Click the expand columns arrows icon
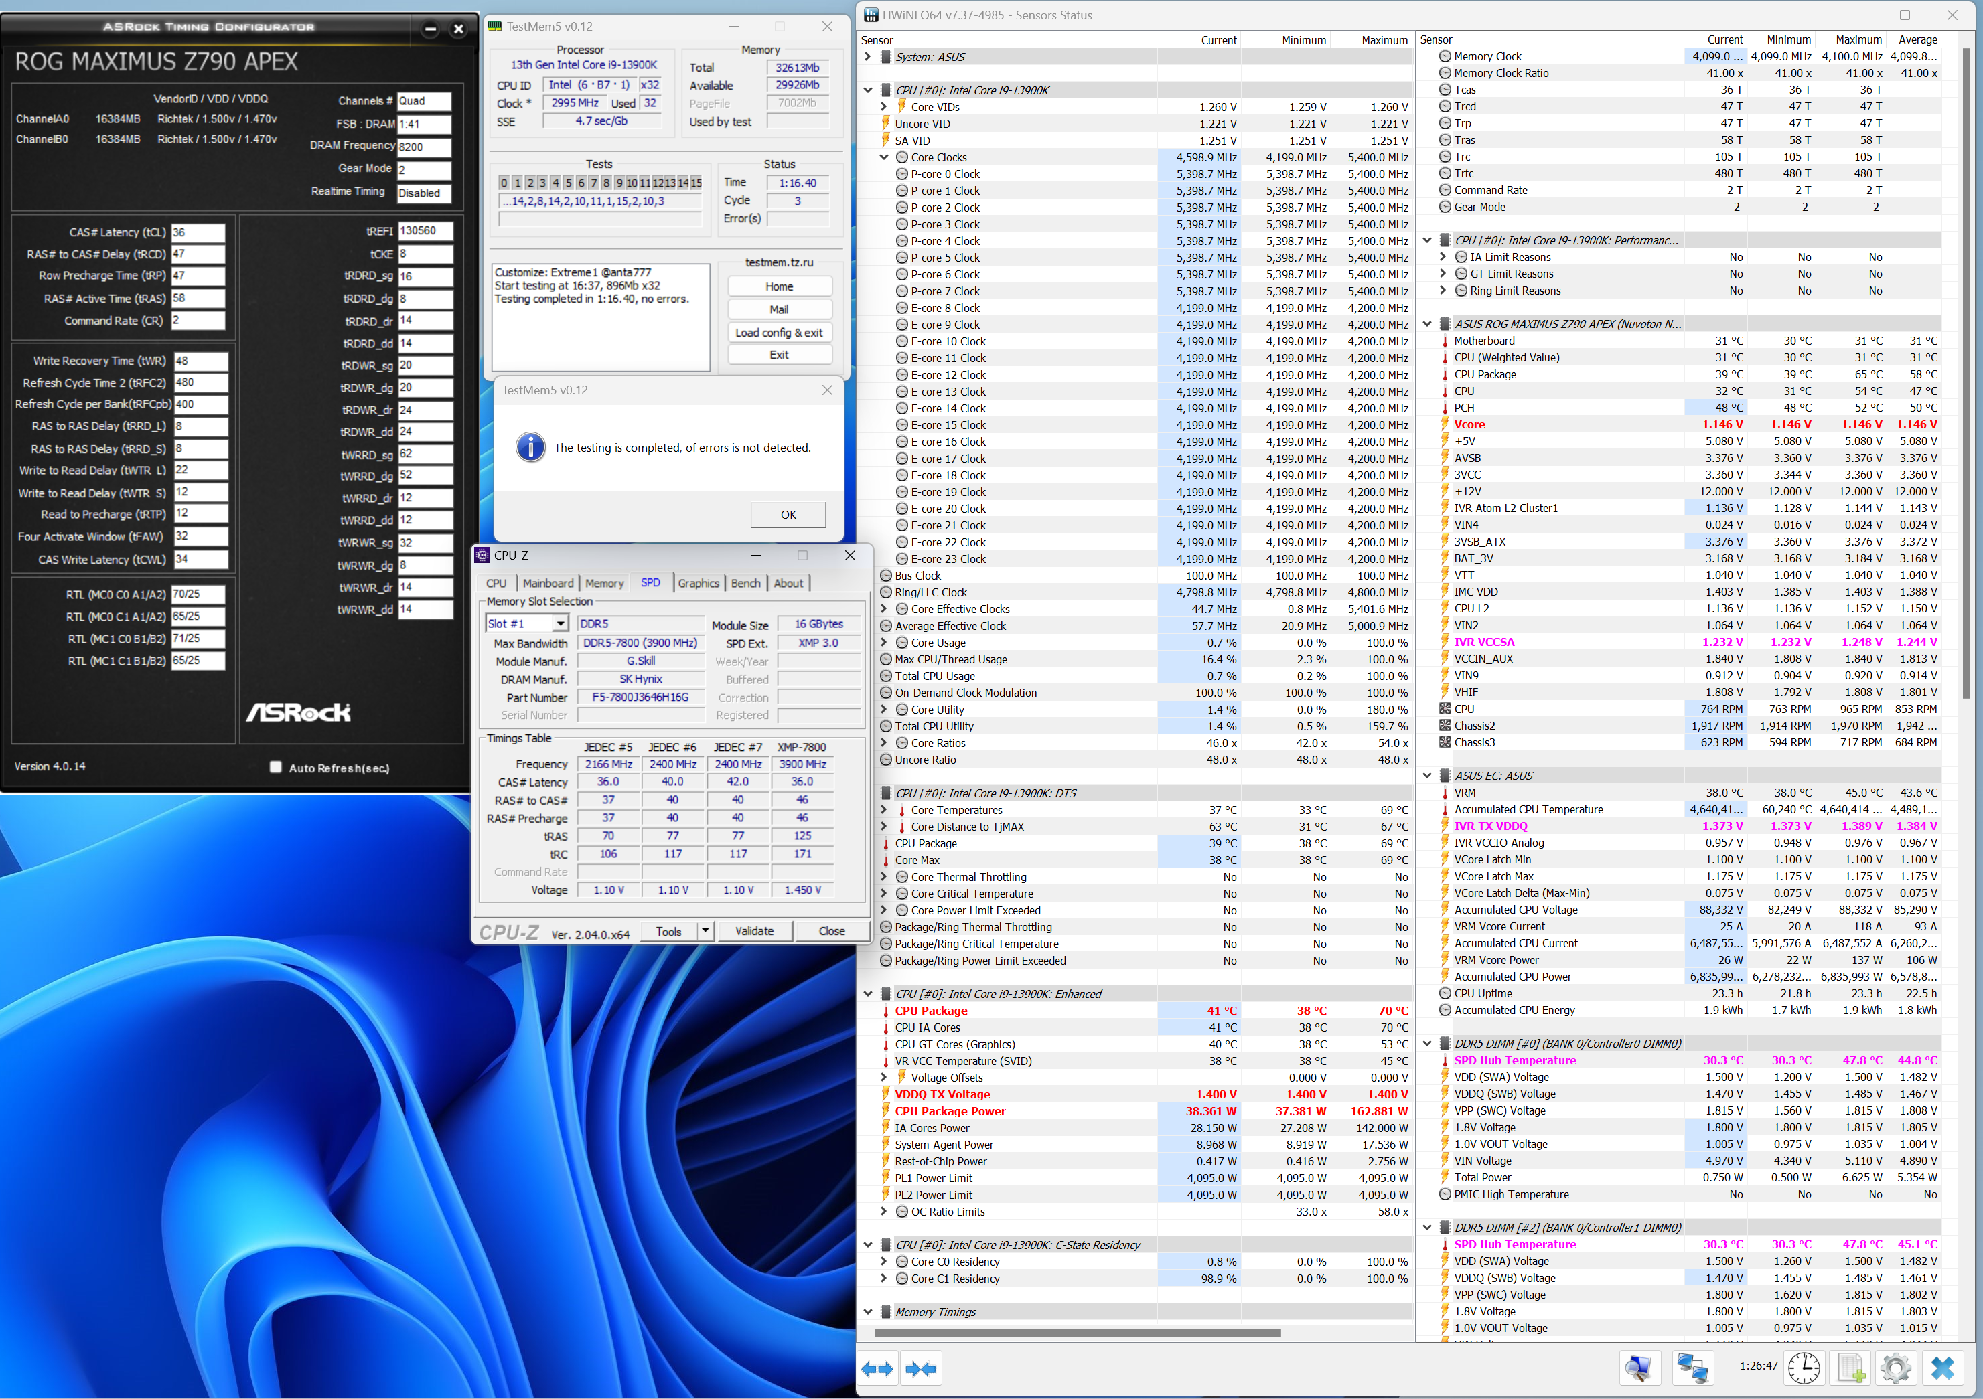This screenshot has width=1983, height=1399. (877, 1369)
